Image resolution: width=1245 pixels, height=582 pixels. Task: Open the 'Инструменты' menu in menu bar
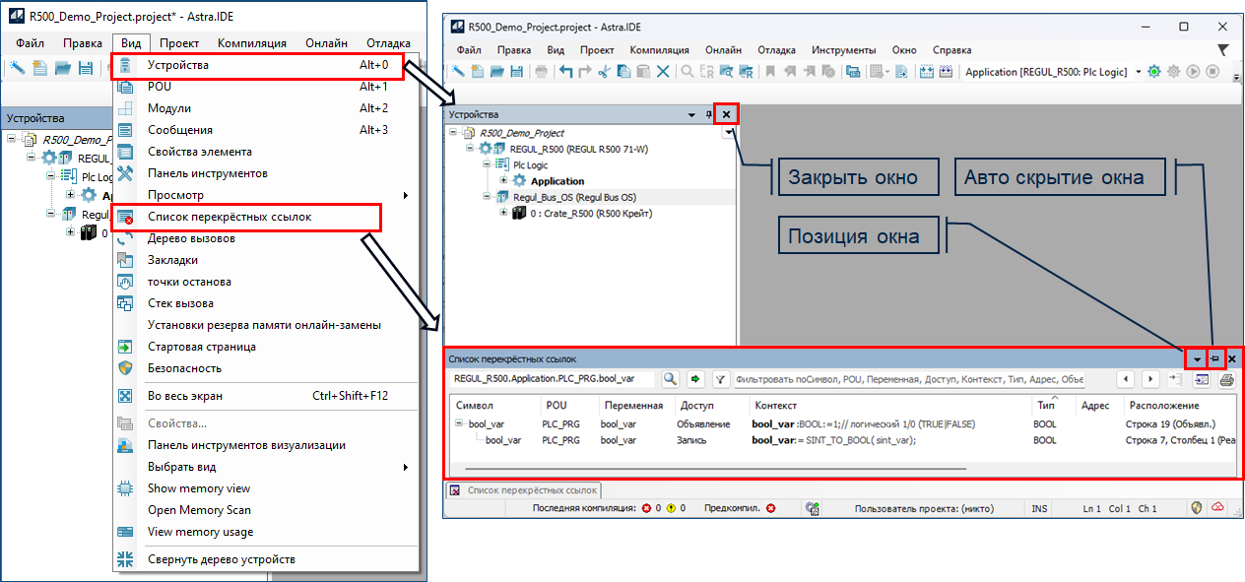tap(843, 49)
